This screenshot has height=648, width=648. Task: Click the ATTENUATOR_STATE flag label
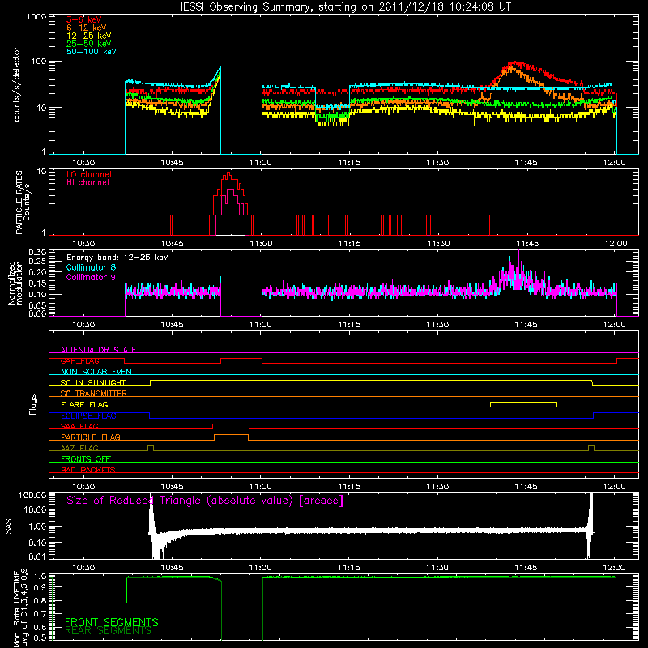[x=98, y=350]
